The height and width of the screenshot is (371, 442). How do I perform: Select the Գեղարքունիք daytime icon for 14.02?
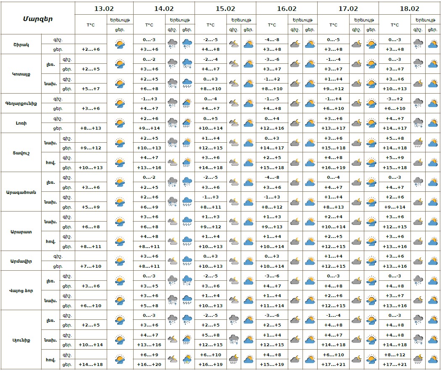187,103
